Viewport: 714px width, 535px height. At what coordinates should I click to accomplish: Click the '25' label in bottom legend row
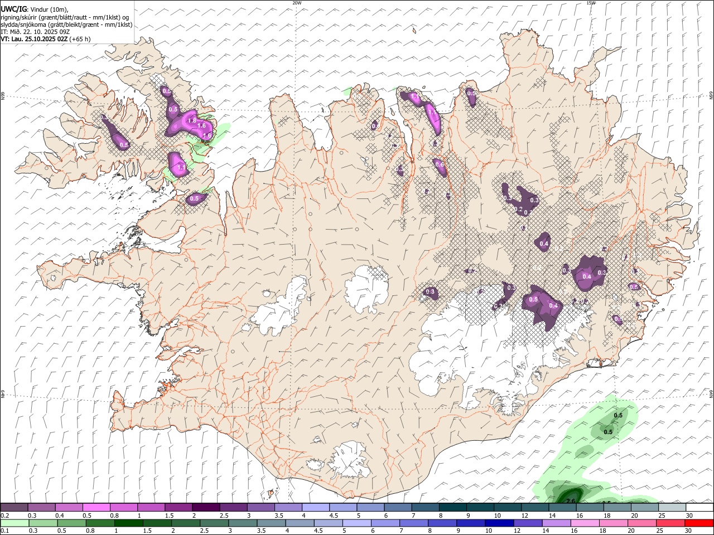click(x=659, y=531)
